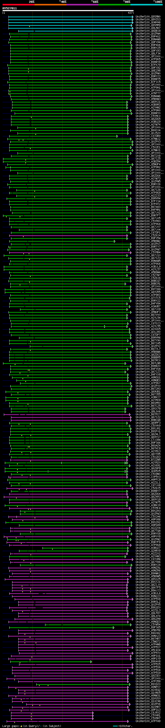Select the UniRef100_Q6YTH5 hit label

coord(148,454)
